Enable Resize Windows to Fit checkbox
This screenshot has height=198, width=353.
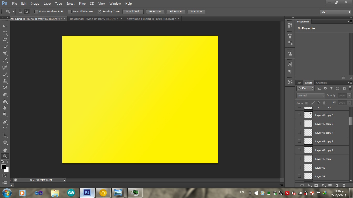[36, 12]
